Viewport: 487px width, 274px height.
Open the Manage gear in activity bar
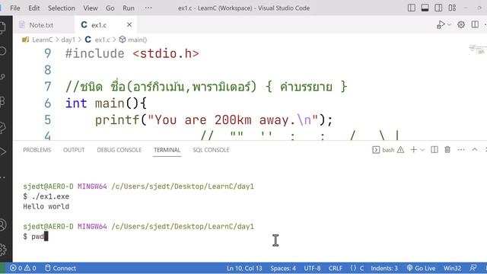click(x=3, y=250)
